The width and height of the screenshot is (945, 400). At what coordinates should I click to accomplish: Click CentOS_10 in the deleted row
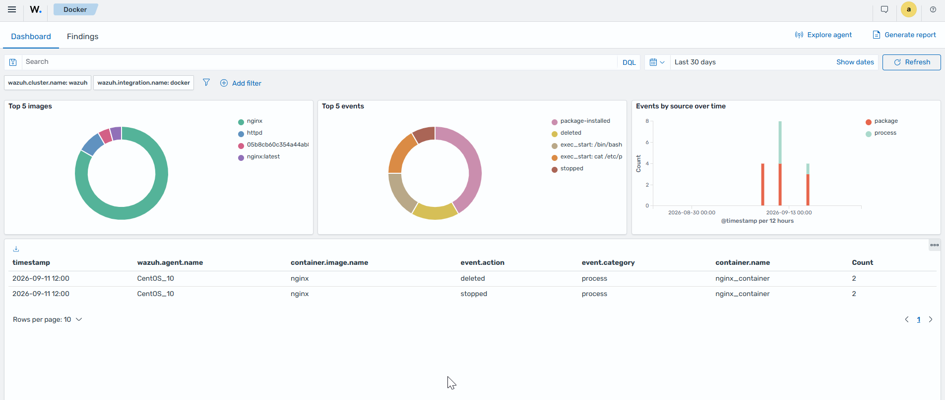[156, 278]
